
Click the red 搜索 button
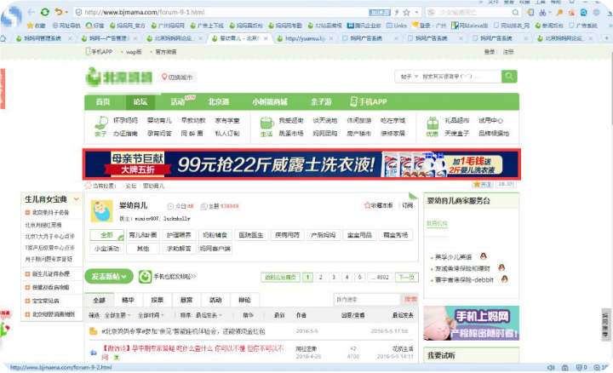click(x=410, y=300)
